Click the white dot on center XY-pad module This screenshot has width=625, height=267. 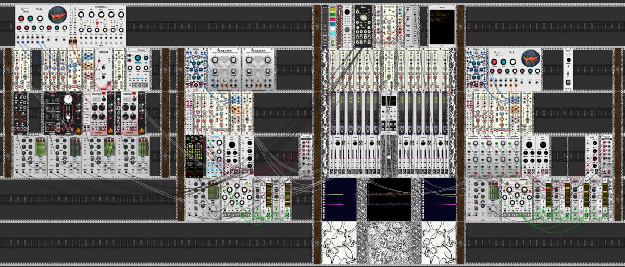[x=389, y=157]
